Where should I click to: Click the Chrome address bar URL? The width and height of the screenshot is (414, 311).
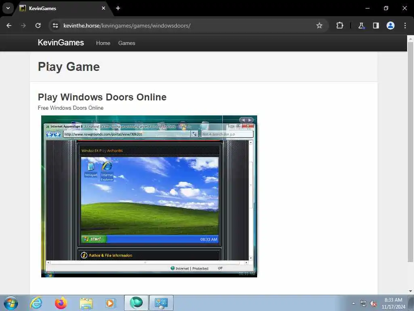[x=127, y=26]
